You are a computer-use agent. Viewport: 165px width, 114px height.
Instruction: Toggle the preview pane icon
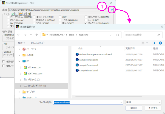(153, 43)
